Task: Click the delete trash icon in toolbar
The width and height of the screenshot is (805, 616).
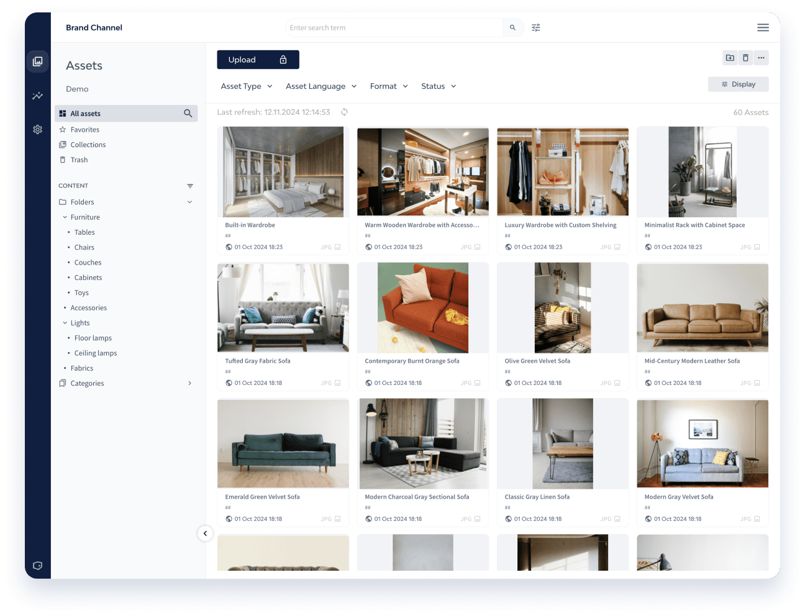Action: [x=745, y=58]
